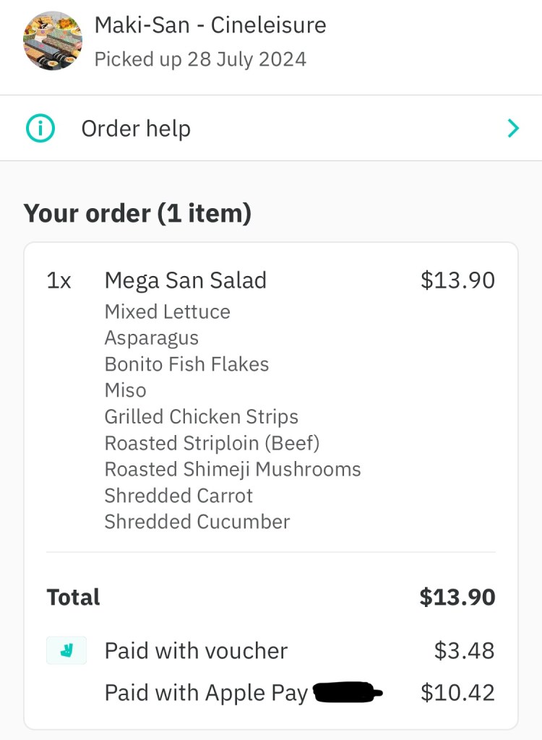542x740 pixels.
Task: Tap the $3.48 voucher amount
Action: tap(464, 650)
